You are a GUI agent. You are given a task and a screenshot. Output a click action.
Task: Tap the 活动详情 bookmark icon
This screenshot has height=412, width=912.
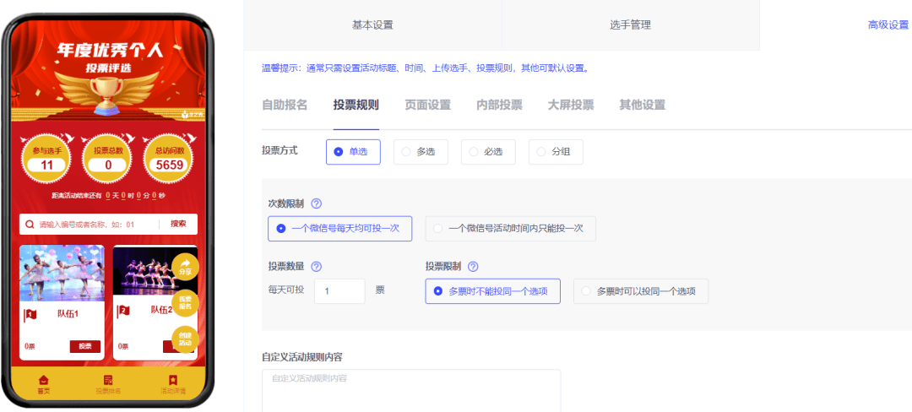point(172,381)
